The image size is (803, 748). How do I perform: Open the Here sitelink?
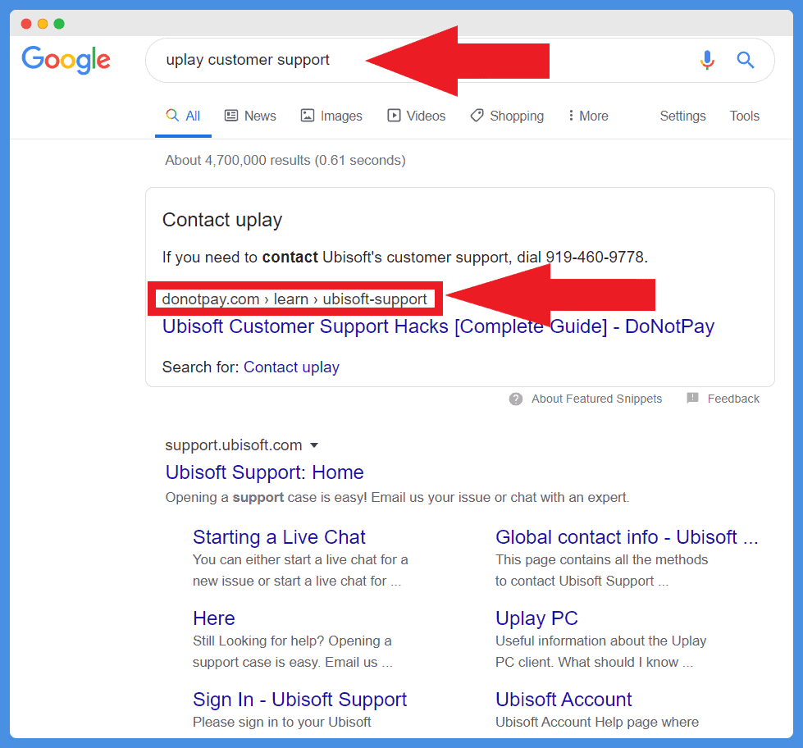[213, 618]
